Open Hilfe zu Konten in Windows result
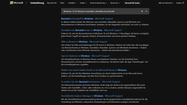 [84, 42]
